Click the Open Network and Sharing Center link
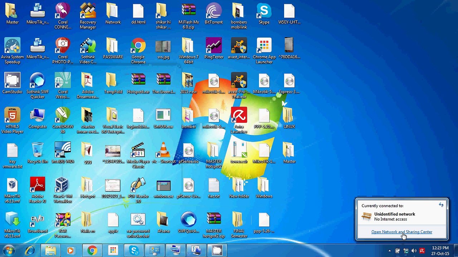This screenshot has width=458, height=257. (401, 232)
